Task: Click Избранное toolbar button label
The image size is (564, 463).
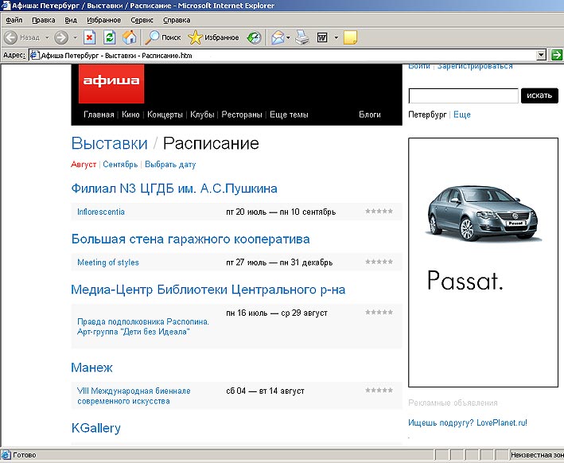Action: coord(222,37)
